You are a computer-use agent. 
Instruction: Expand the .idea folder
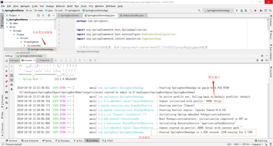tap(7, 23)
